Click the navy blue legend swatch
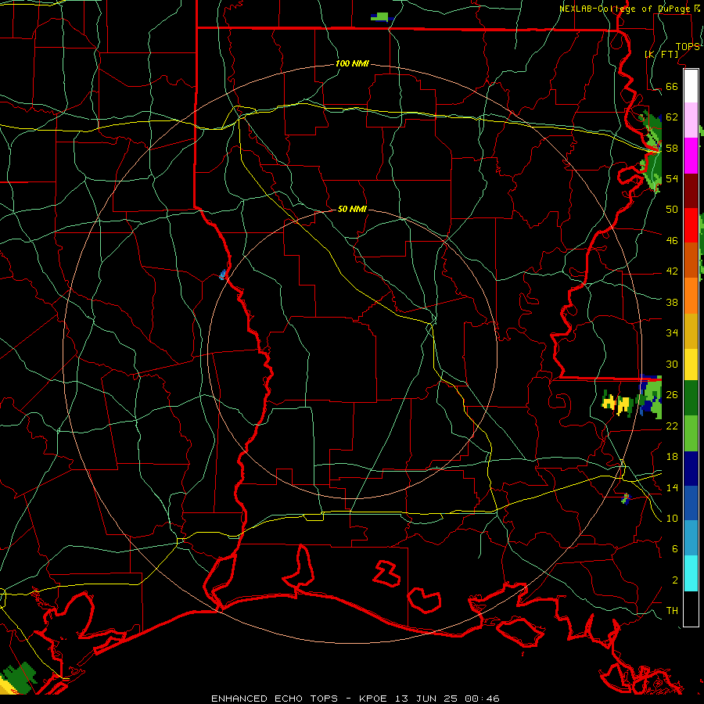Image resolution: width=704 pixels, height=704 pixels. tap(691, 469)
